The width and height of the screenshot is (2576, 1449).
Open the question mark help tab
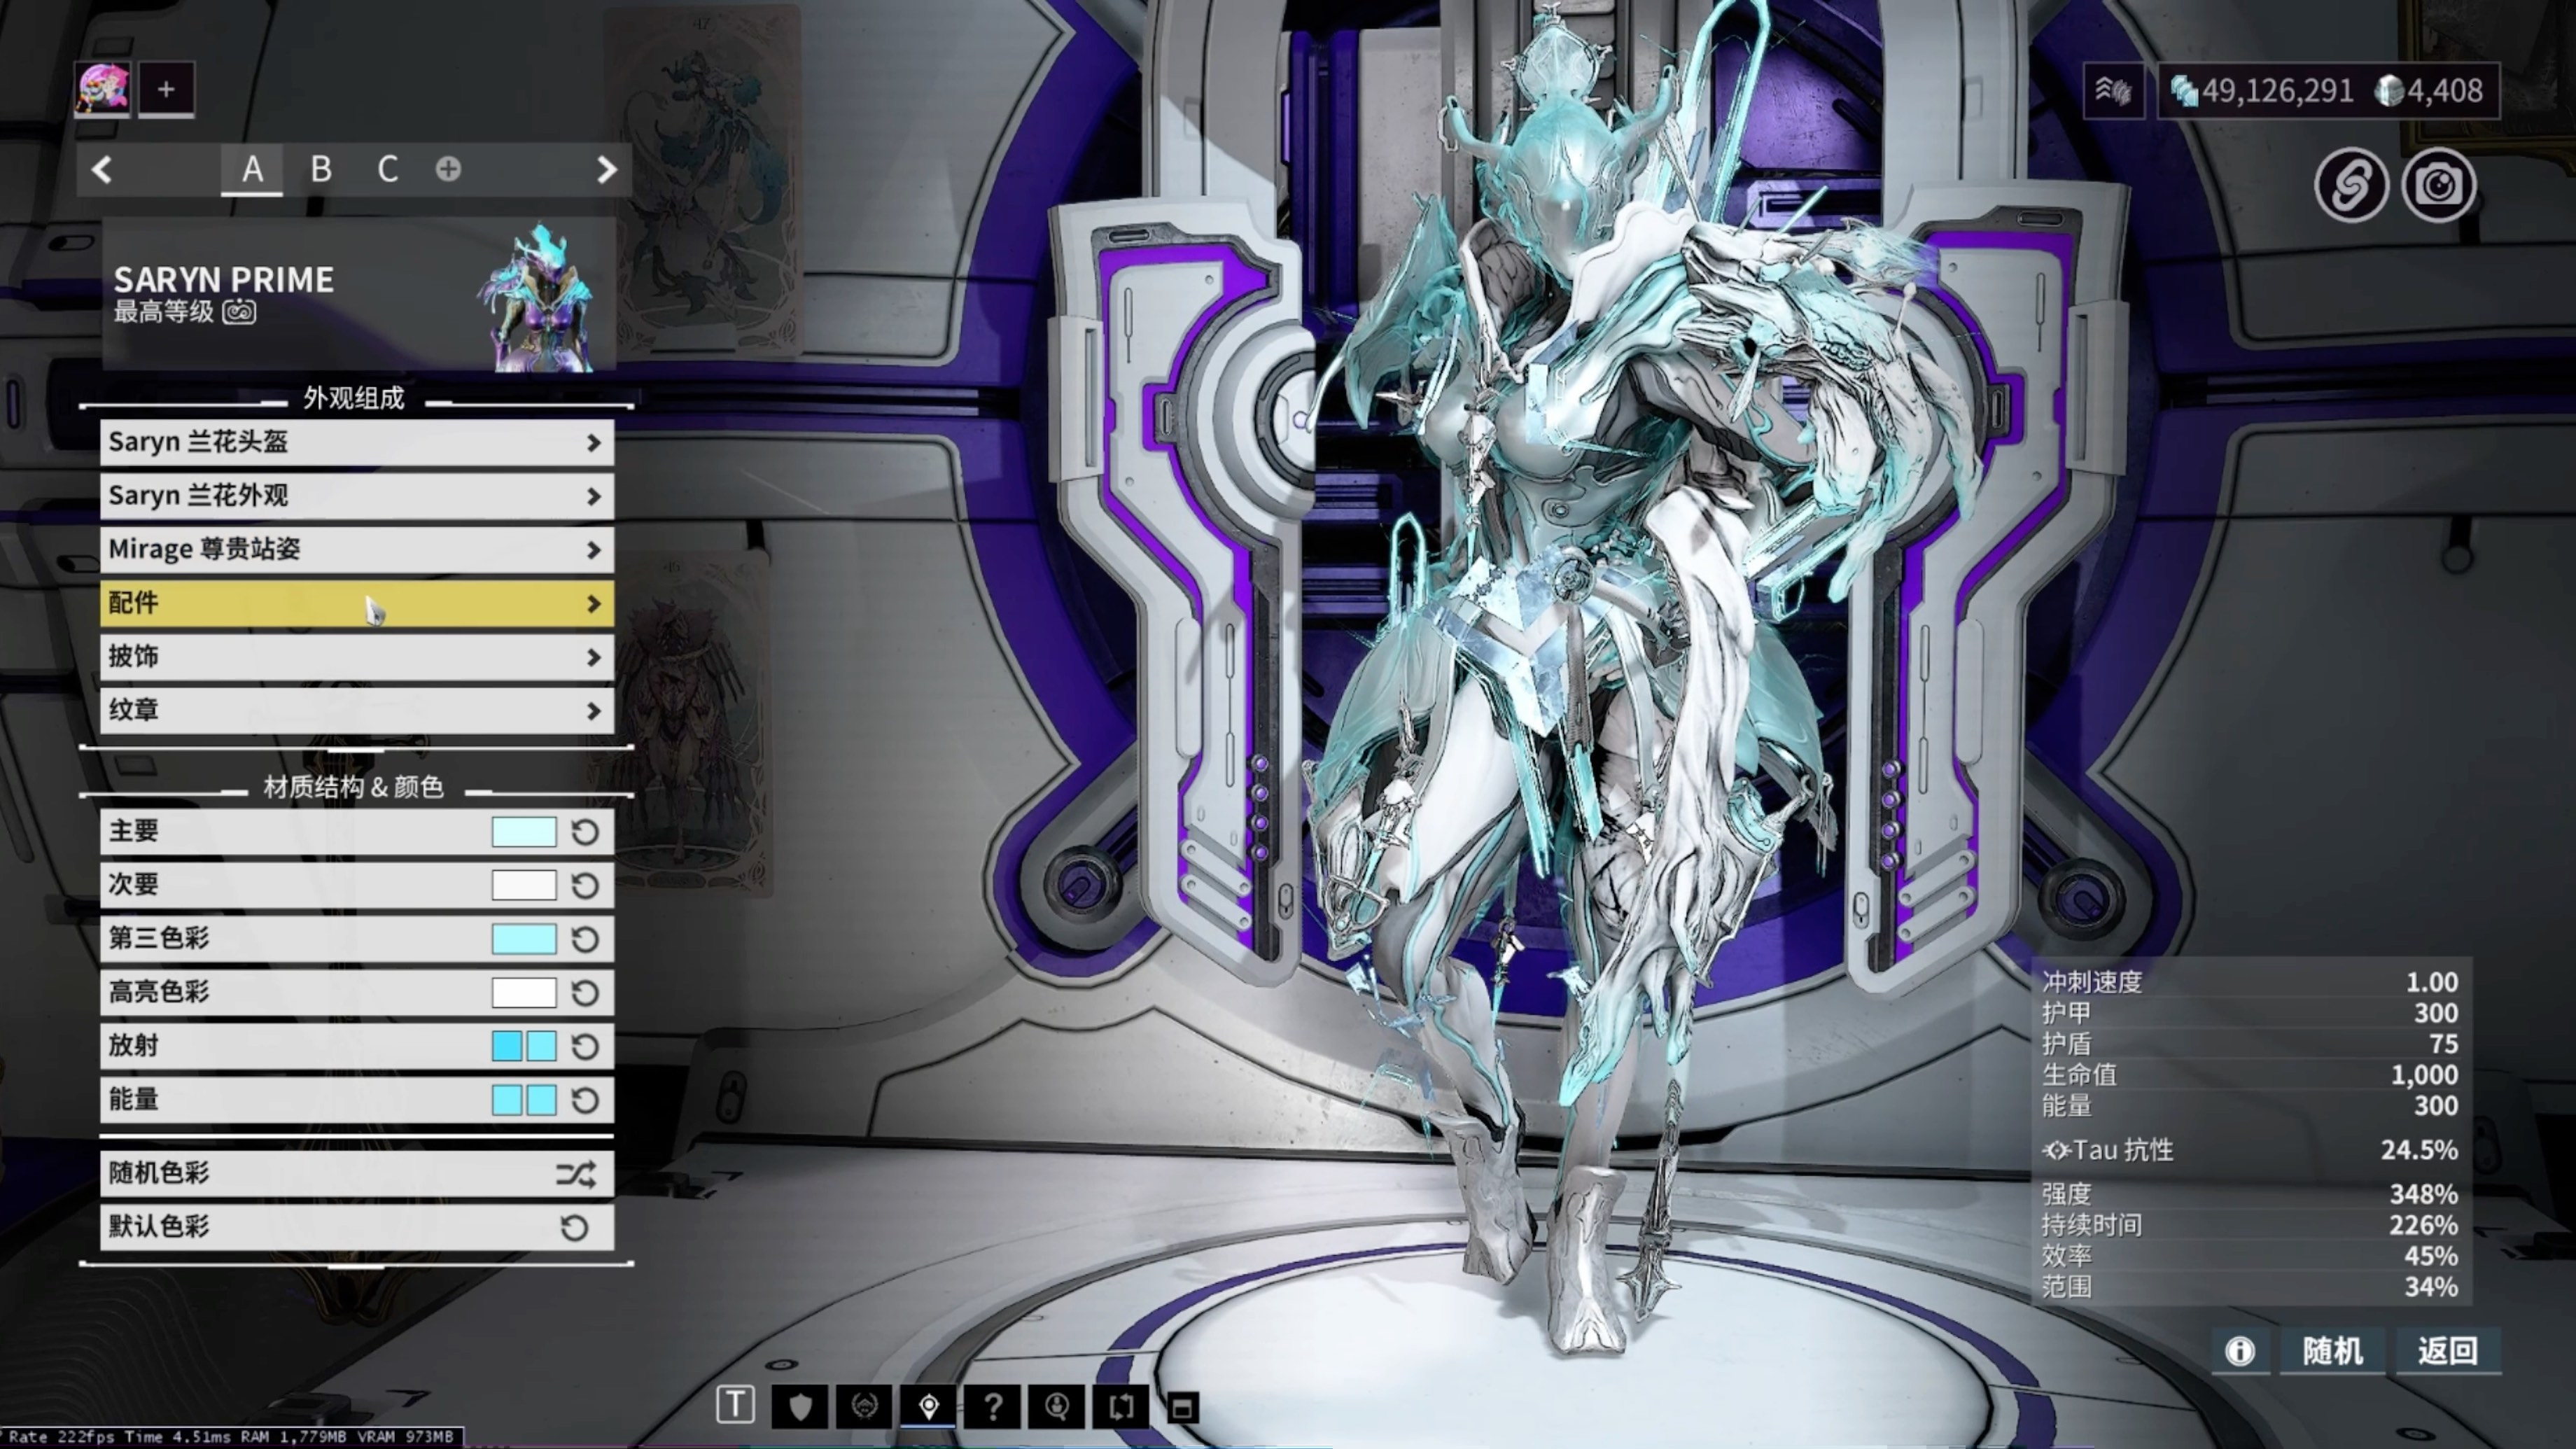993,1407
